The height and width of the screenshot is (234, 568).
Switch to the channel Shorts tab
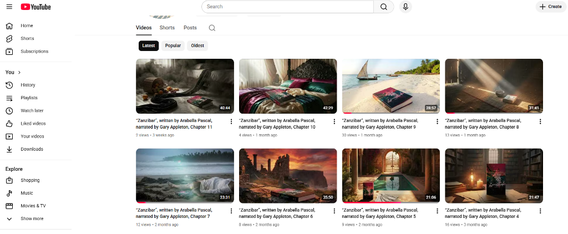[x=167, y=28]
